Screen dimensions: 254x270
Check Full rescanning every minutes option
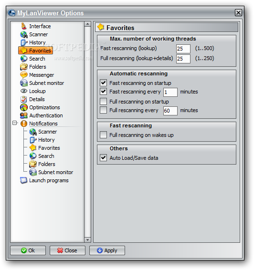pyautogui.click(x=103, y=110)
